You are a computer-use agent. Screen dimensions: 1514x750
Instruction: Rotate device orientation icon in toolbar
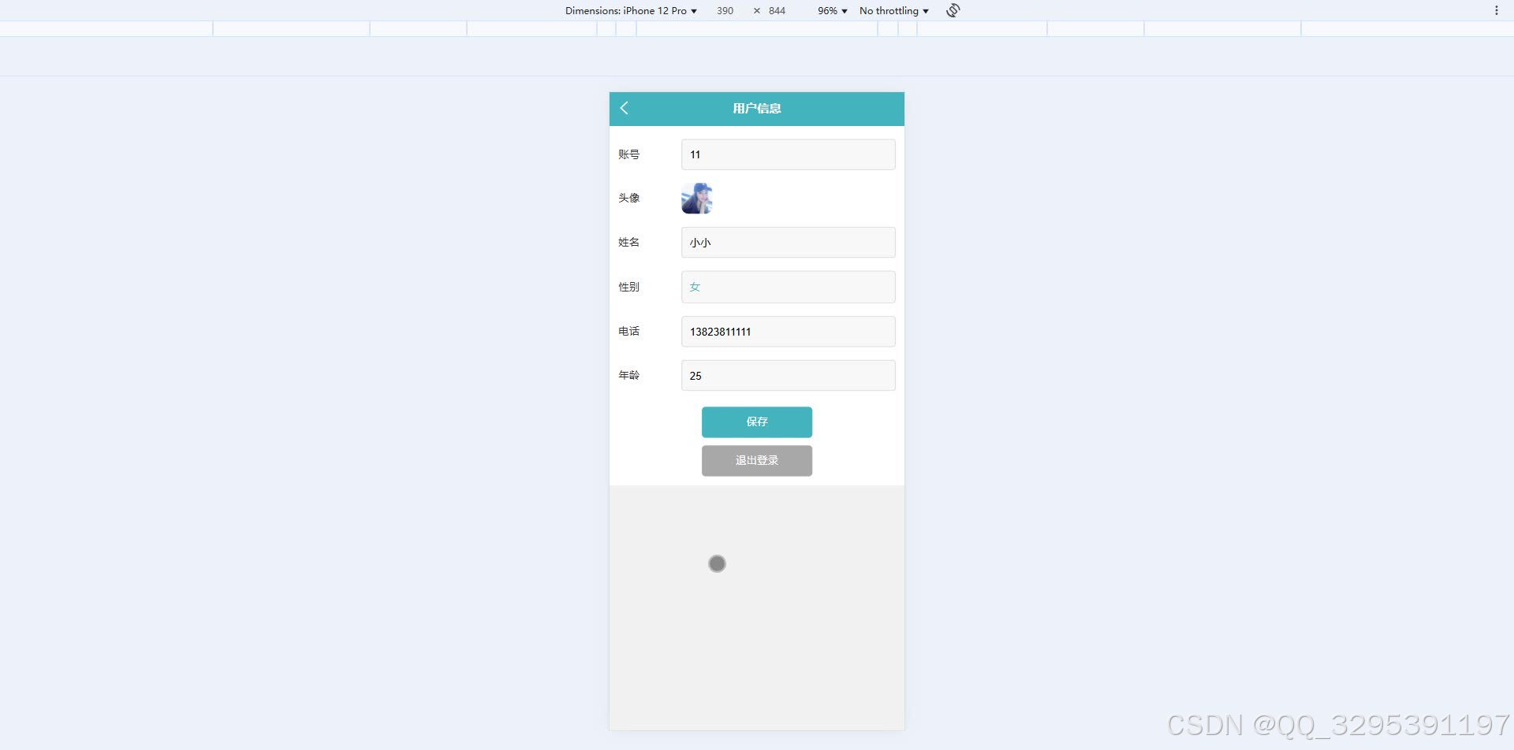pos(953,10)
